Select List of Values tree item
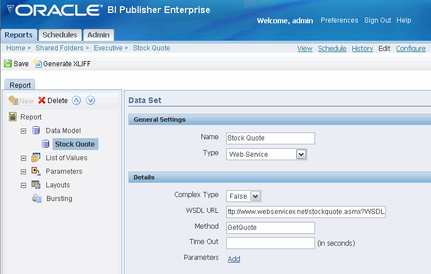This screenshot has height=274, width=431. coord(67,157)
